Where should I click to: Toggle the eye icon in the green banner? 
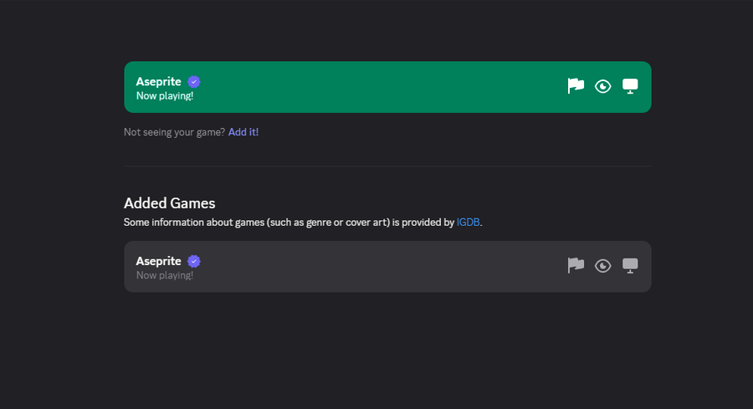coord(602,86)
